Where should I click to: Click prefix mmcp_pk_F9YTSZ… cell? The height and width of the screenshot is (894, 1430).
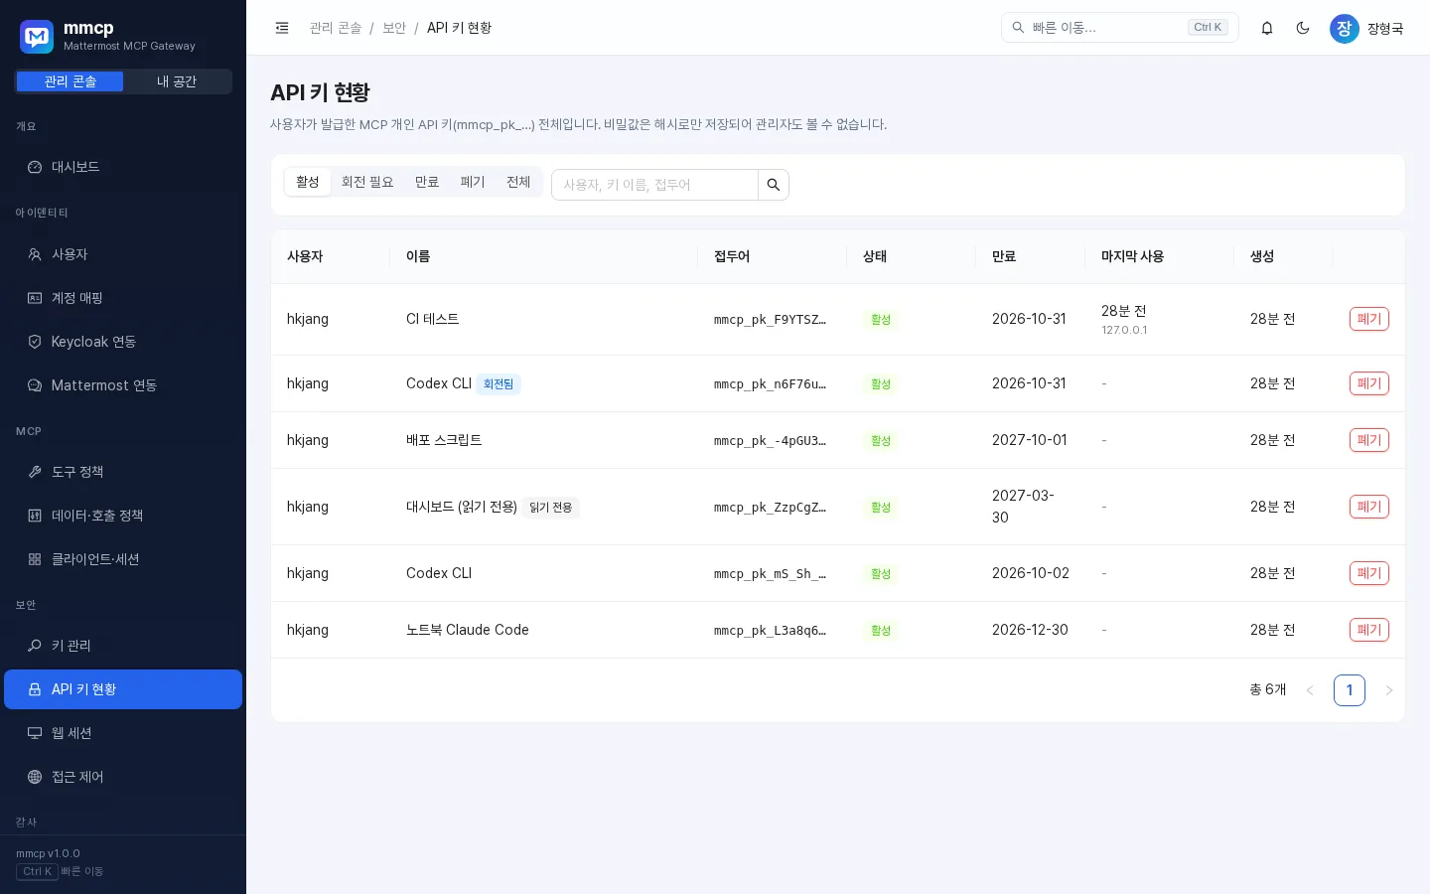point(770,320)
